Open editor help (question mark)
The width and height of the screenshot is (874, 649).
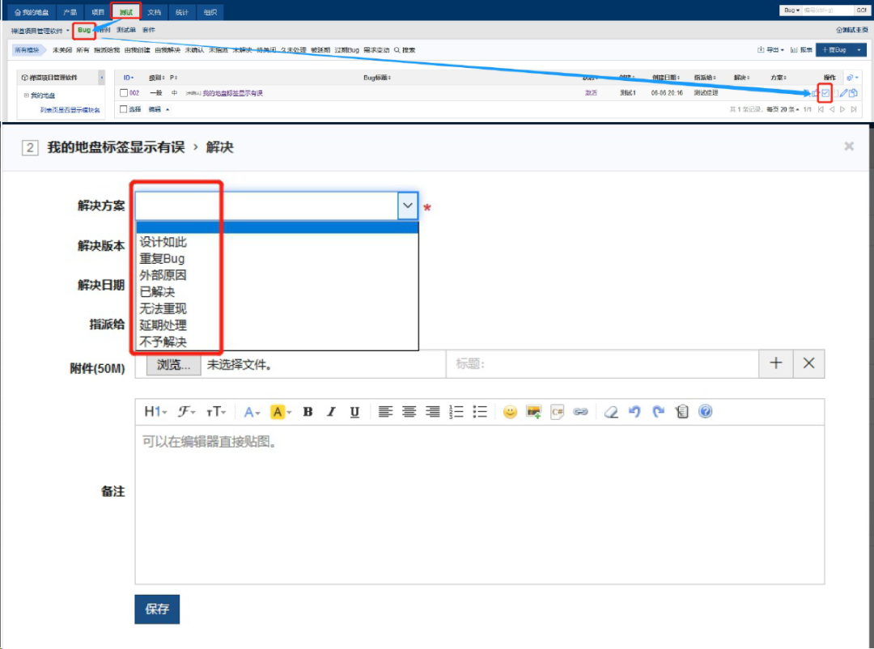(705, 412)
